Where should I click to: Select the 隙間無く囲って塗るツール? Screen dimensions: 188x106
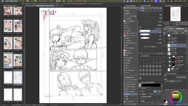point(130,33)
